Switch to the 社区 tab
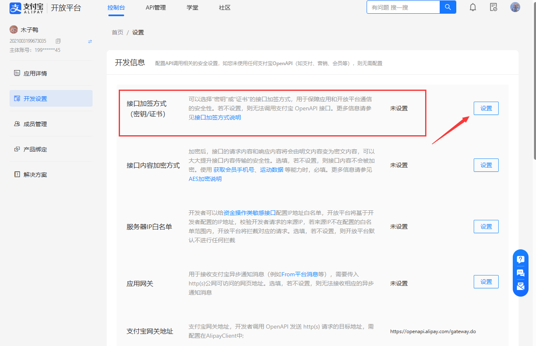The height and width of the screenshot is (346, 536). pyautogui.click(x=224, y=7)
